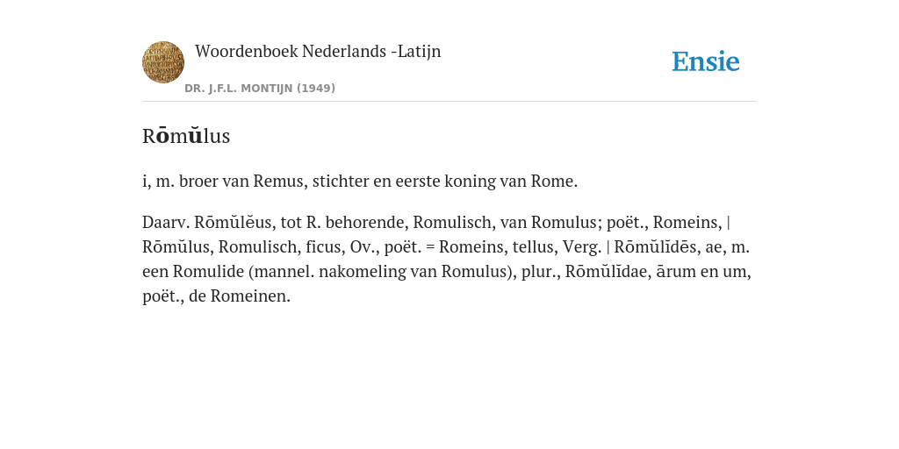Viewport: 899px width, 449px height.
Task: Click author DR. J.F.L. MONTIJN (1949)
Action: click(x=260, y=89)
